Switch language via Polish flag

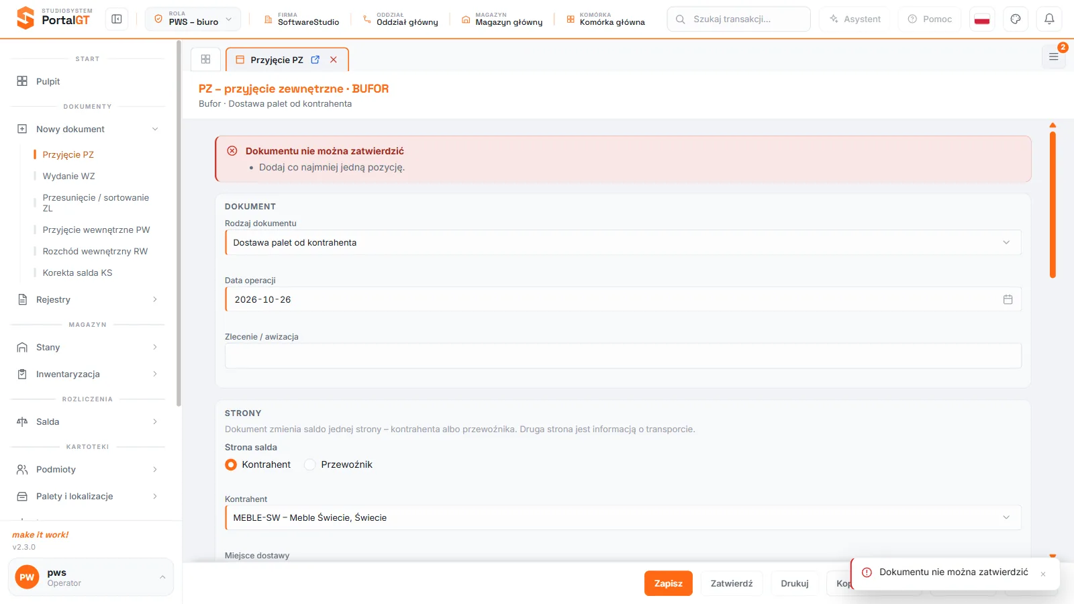pyautogui.click(x=982, y=19)
